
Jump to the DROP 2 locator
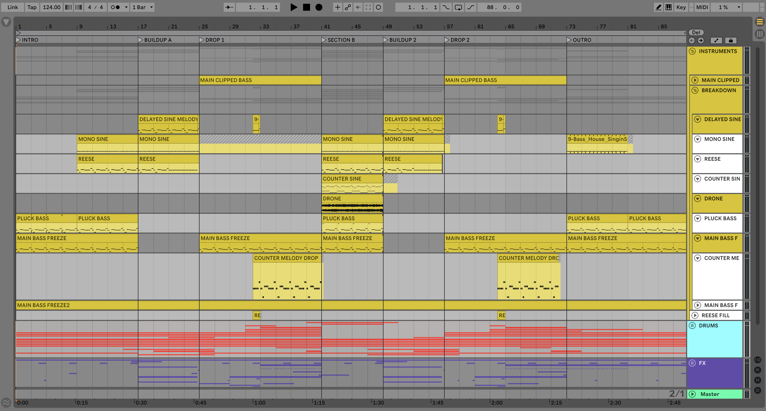[457, 40]
